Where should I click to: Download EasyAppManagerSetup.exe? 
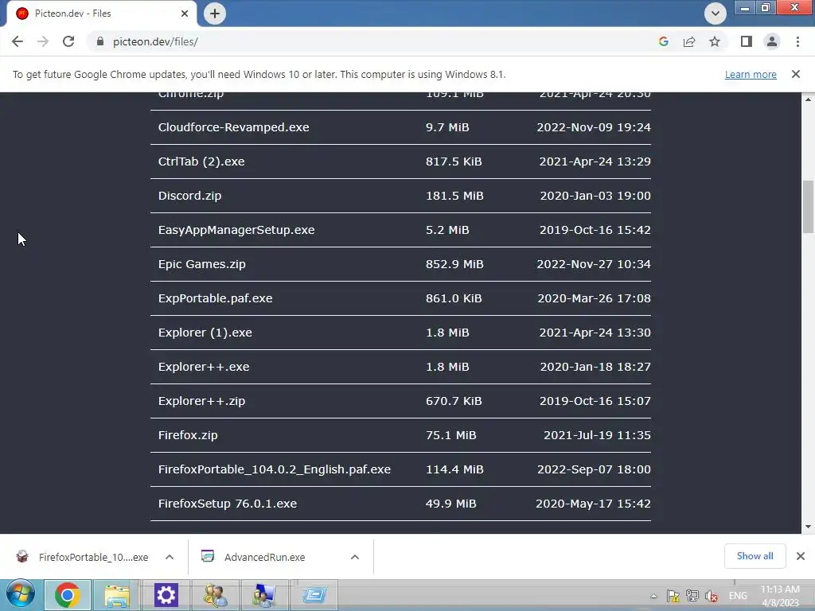236,230
